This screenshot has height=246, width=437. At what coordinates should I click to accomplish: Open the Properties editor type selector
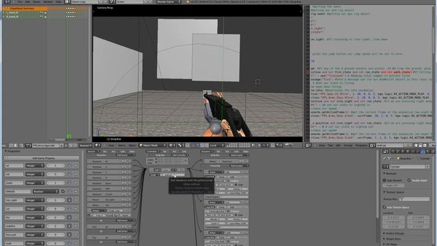click(386, 151)
